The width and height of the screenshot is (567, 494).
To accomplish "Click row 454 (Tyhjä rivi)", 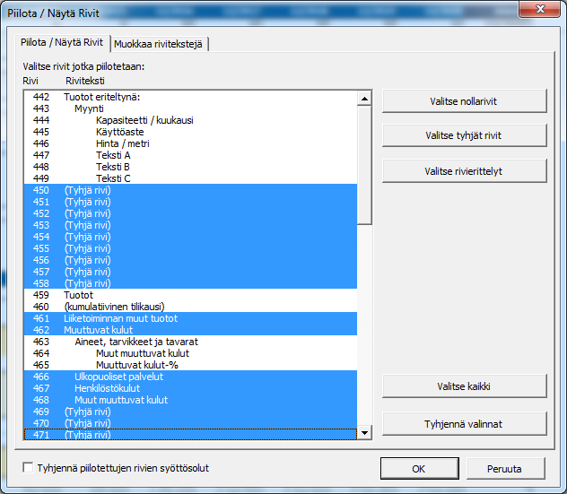I will click(190, 237).
